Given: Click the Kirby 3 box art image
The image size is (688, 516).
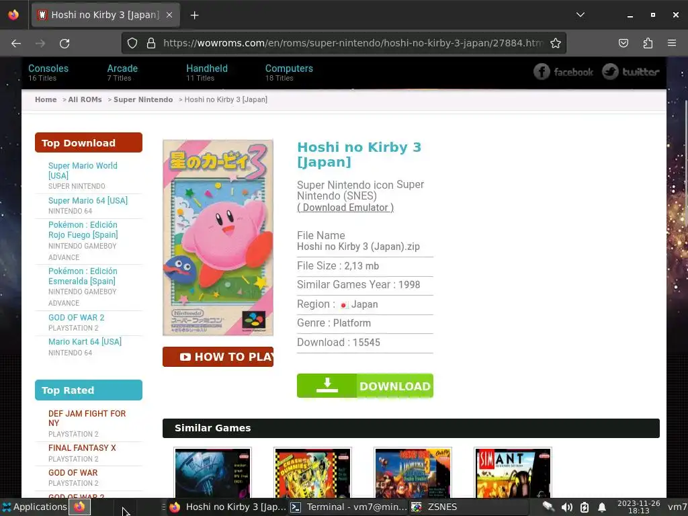Looking at the screenshot, I should tap(218, 237).
